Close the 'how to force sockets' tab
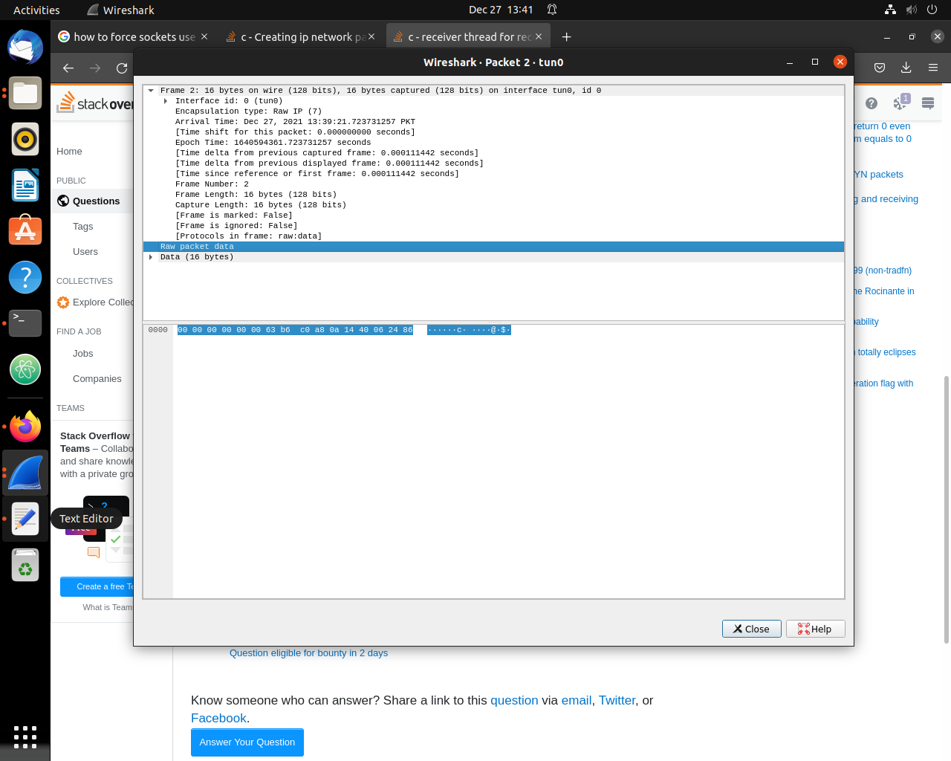The image size is (951, 761). coord(204,36)
